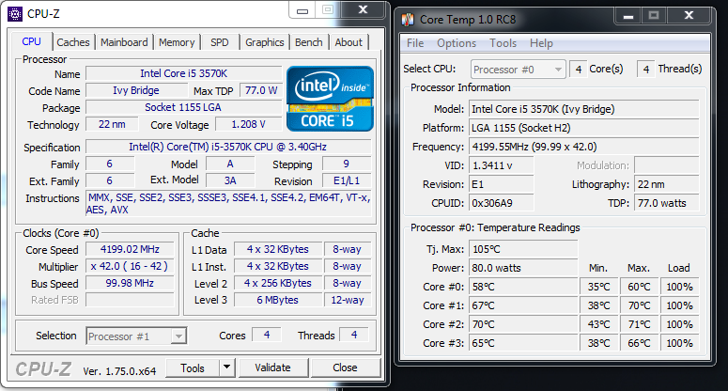Click the Core Temp title bar icon

[x=408, y=20]
